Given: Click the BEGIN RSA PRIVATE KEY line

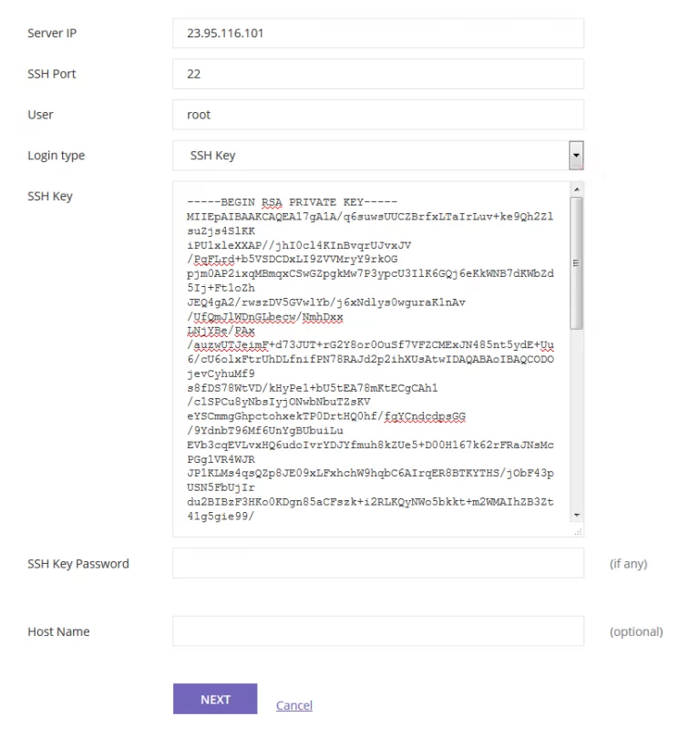Looking at the screenshot, I should click(x=292, y=202).
